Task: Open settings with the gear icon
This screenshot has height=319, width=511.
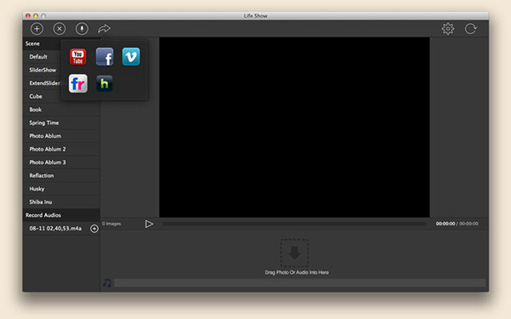Action: (x=448, y=29)
